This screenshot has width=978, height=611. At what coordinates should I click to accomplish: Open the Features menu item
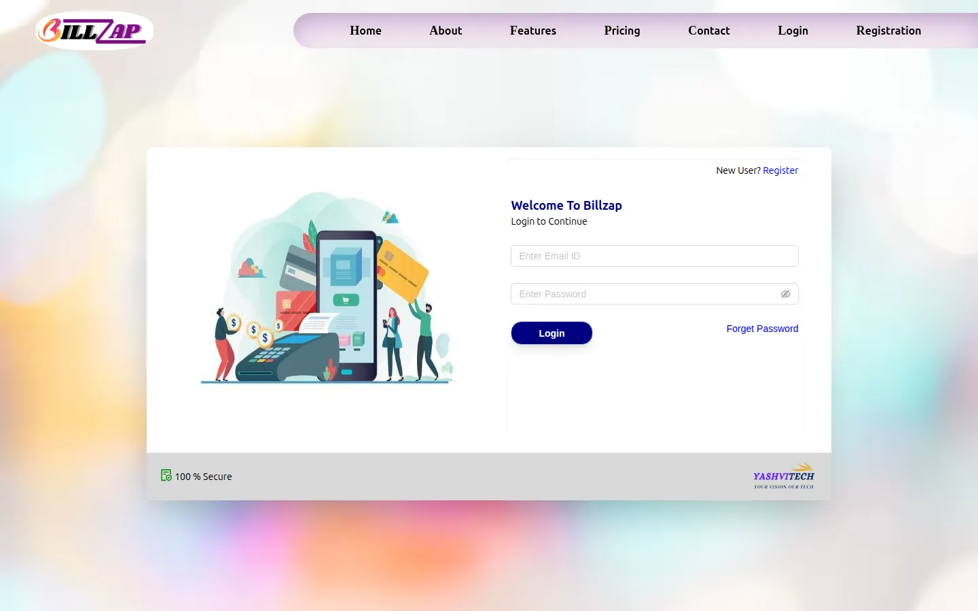(x=533, y=31)
